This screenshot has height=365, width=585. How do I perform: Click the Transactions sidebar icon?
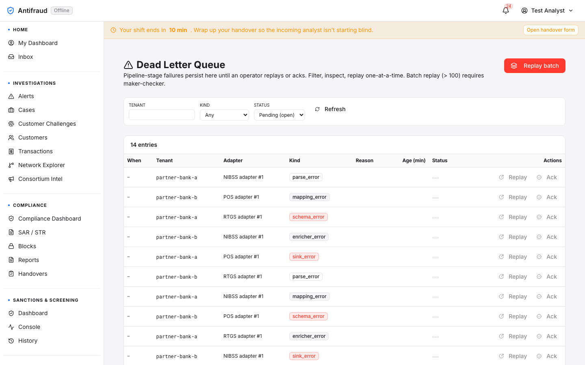point(11,151)
